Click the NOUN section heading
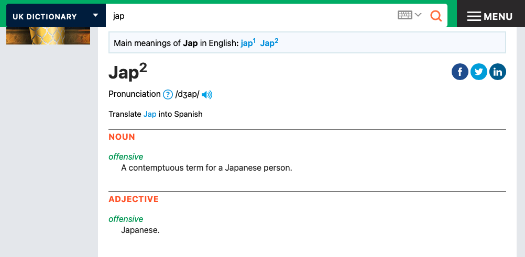The height and width of the screenshot is (257, 525). coord(122,137)
